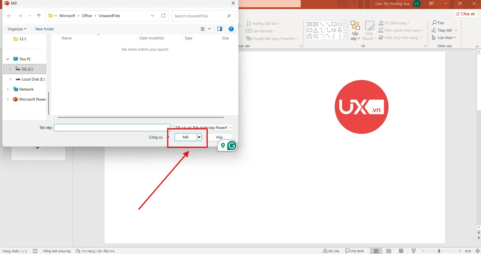481x254 pixels.
Task: Refresh the UnsavedFiles folder view
Action: tap(163, 16)
